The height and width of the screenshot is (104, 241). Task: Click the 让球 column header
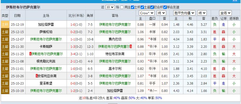(223, 18)
